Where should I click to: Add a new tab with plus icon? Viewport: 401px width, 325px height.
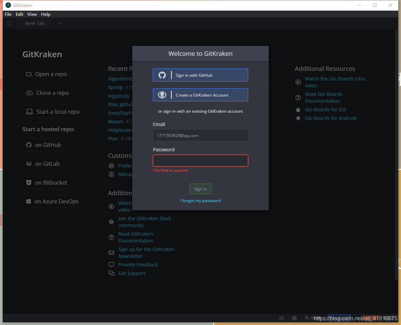click(x=60, y=23)
